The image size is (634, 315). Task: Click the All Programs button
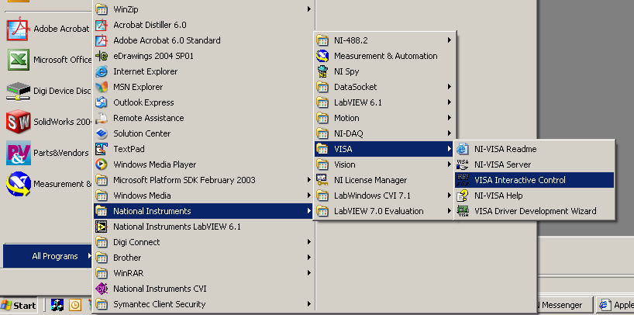click(x=48, y=256)
